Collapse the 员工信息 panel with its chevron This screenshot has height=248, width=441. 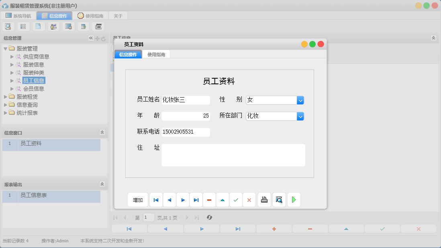point(433,38)
